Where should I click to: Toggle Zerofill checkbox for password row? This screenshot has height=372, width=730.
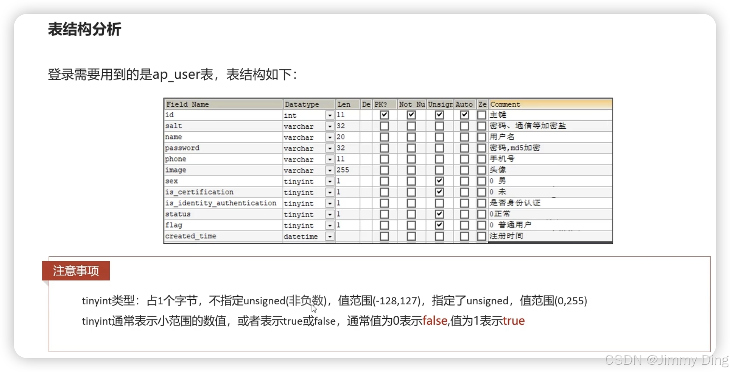[x=482, y=148]
